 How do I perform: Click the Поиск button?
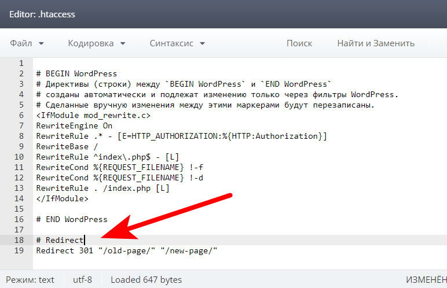(x=299, y=43)
